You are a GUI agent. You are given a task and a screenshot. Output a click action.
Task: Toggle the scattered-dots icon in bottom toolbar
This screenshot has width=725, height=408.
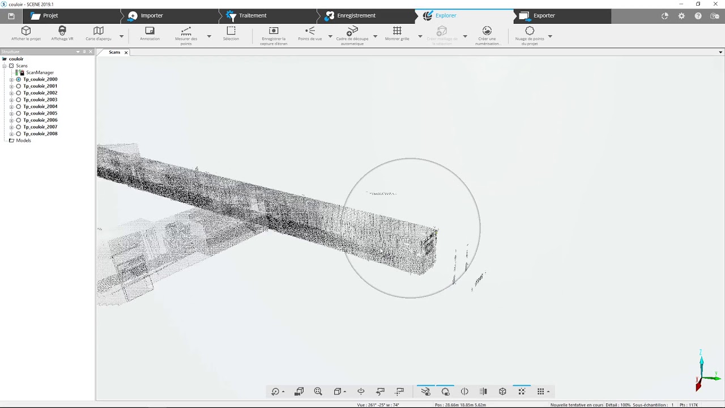pyautogui.click(x=522, y=392)
